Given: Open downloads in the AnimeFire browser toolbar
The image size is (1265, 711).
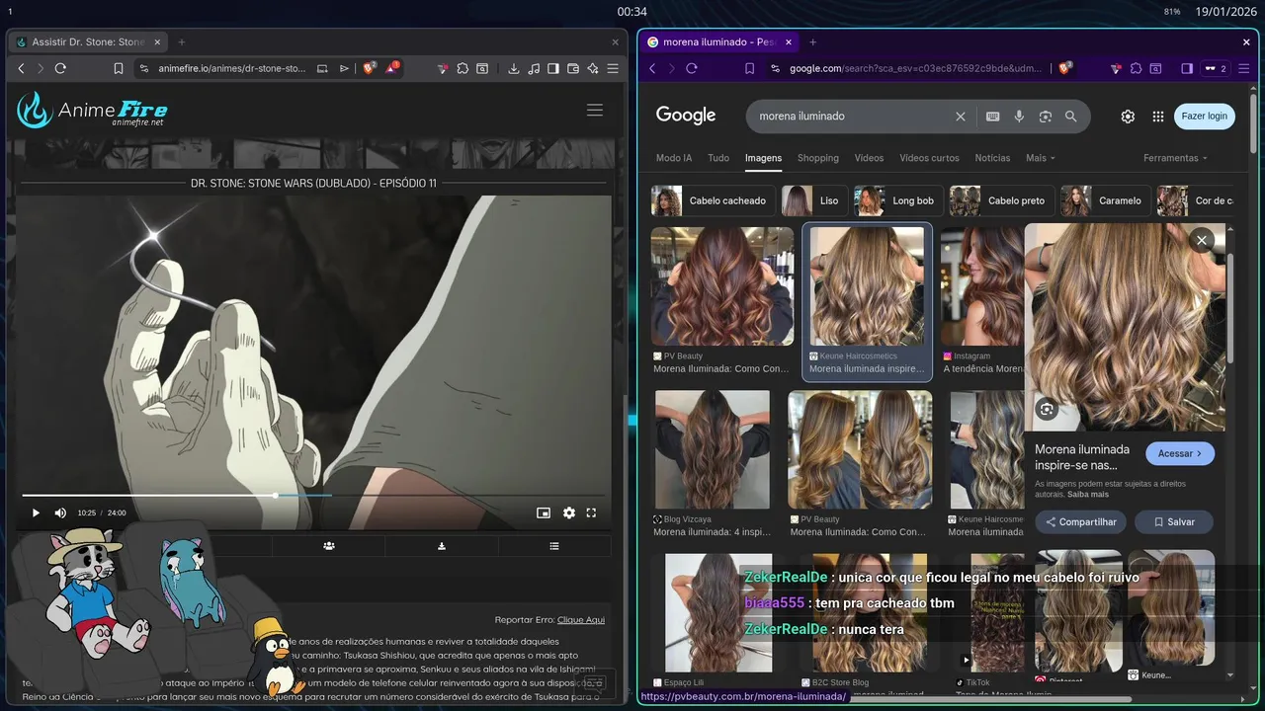Looking at the screenshot, I should [x=514, y=68].
